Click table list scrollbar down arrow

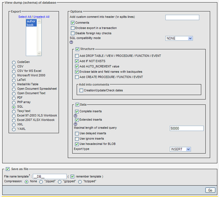point(39,53)
